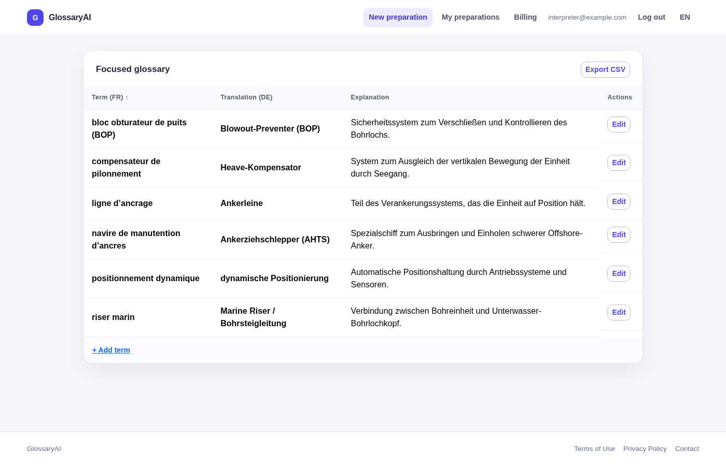Screen dimensions: 726x466
Task: Open the Contact link in footer
Action: [x=687, y=449]
